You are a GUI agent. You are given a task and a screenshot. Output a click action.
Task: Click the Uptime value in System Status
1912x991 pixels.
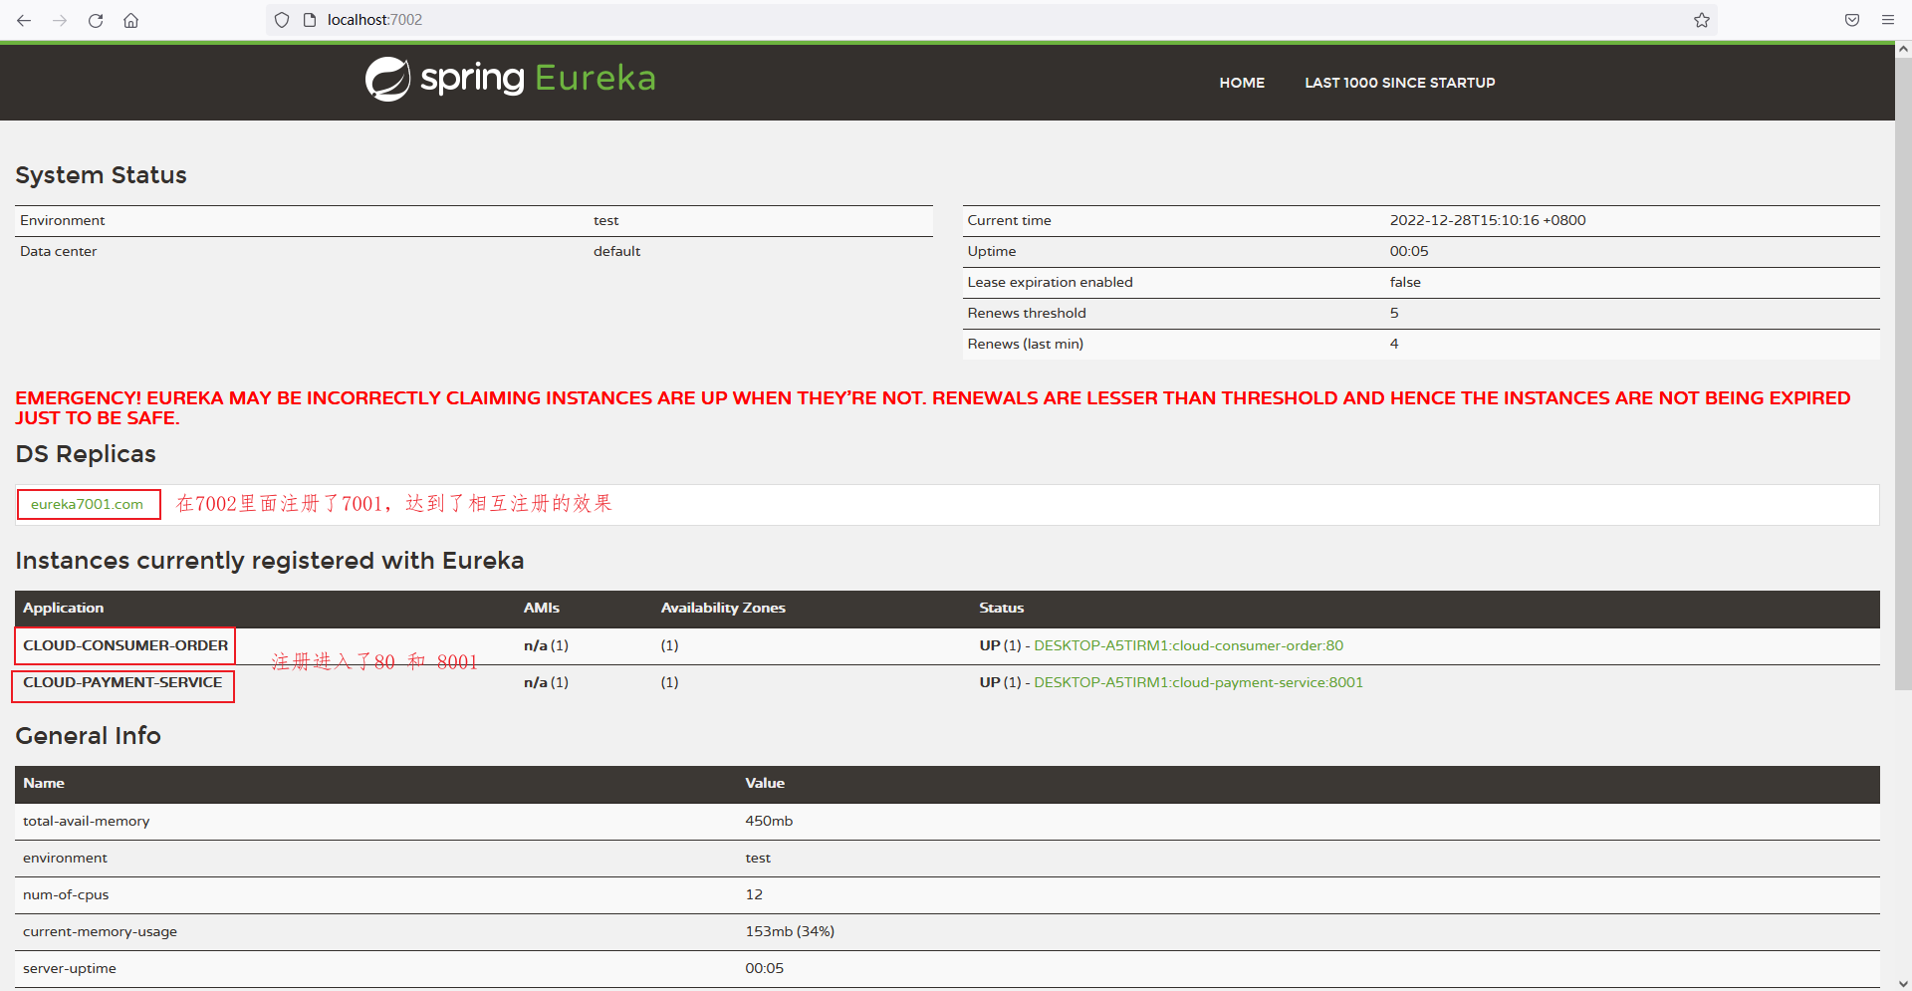click(x=1409, y=251)
